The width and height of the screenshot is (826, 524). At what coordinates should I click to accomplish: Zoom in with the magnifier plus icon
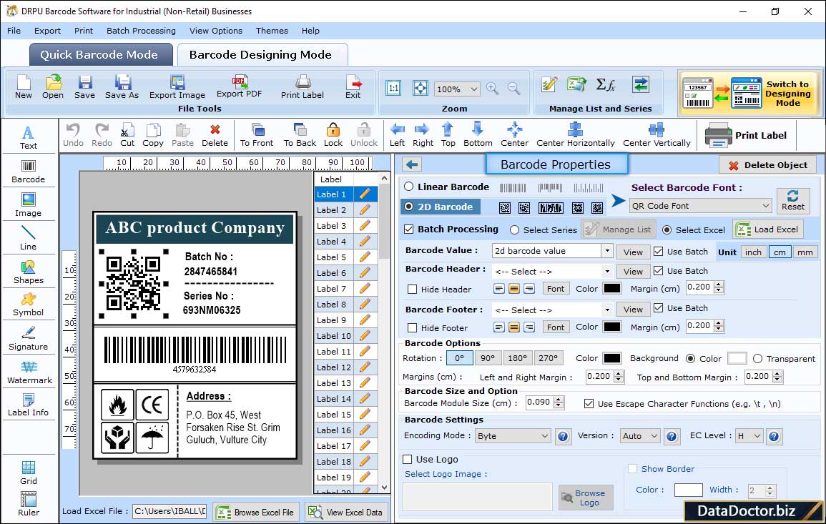[x=493, y=89]
